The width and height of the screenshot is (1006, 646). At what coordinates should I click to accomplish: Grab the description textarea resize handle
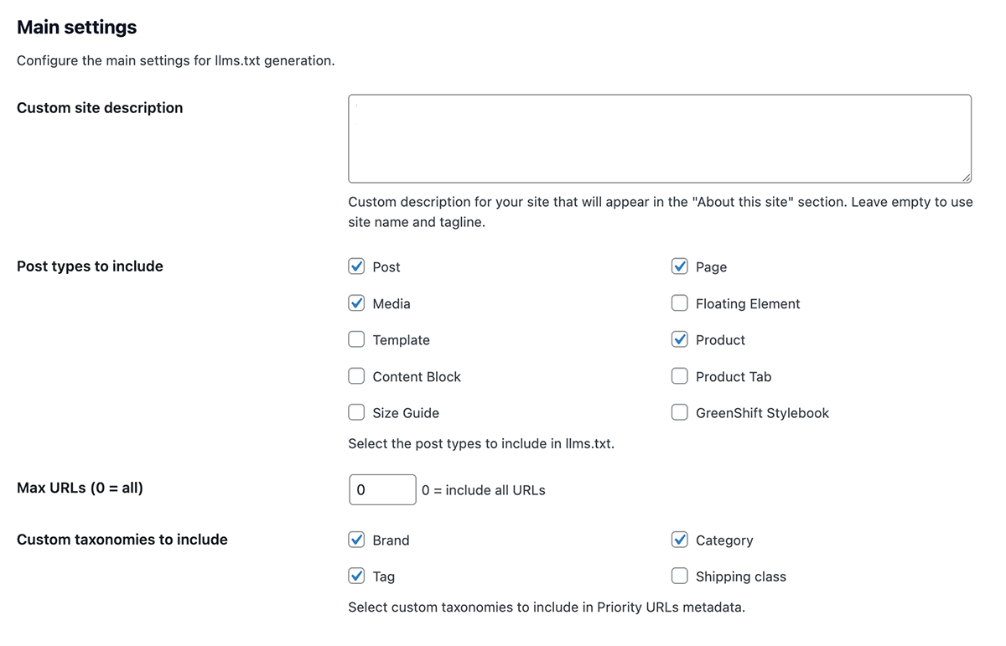[x=967, y=178]
